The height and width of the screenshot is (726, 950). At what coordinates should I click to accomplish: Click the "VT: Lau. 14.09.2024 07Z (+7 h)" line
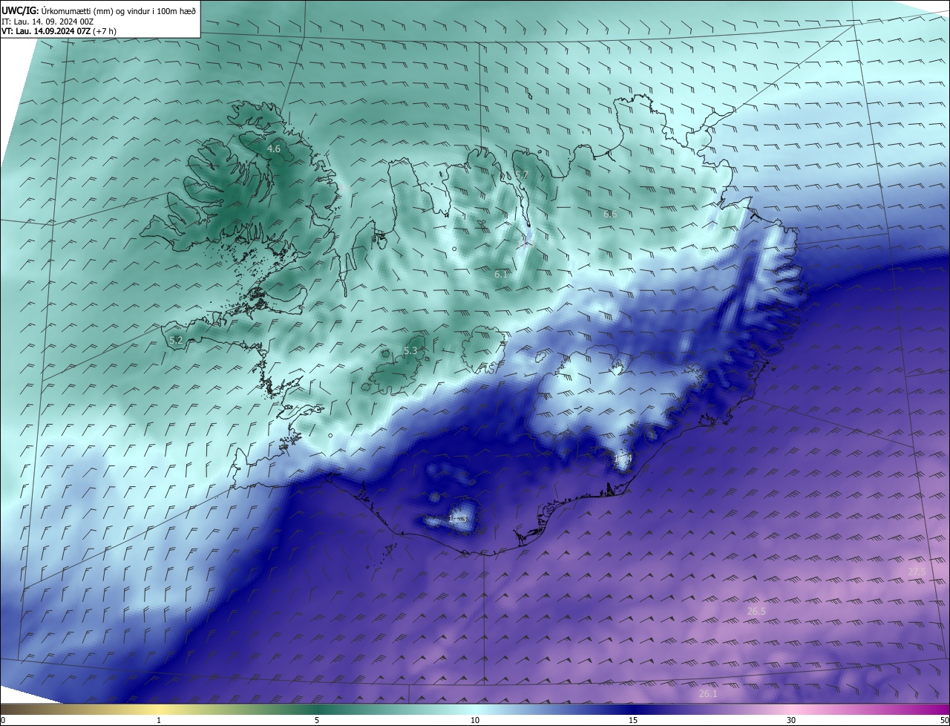tap(59, 31)
